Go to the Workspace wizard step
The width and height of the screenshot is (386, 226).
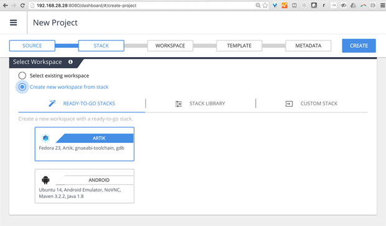click(170, 46)
